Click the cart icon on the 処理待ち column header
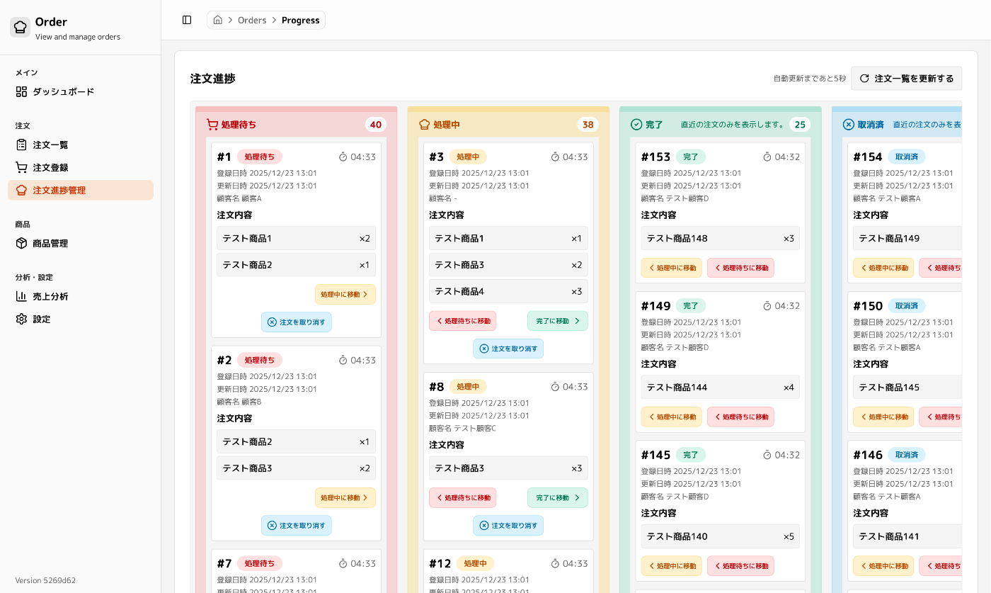Image resolution: width=991 pixels, height=593 pixels. pos(212,124)
